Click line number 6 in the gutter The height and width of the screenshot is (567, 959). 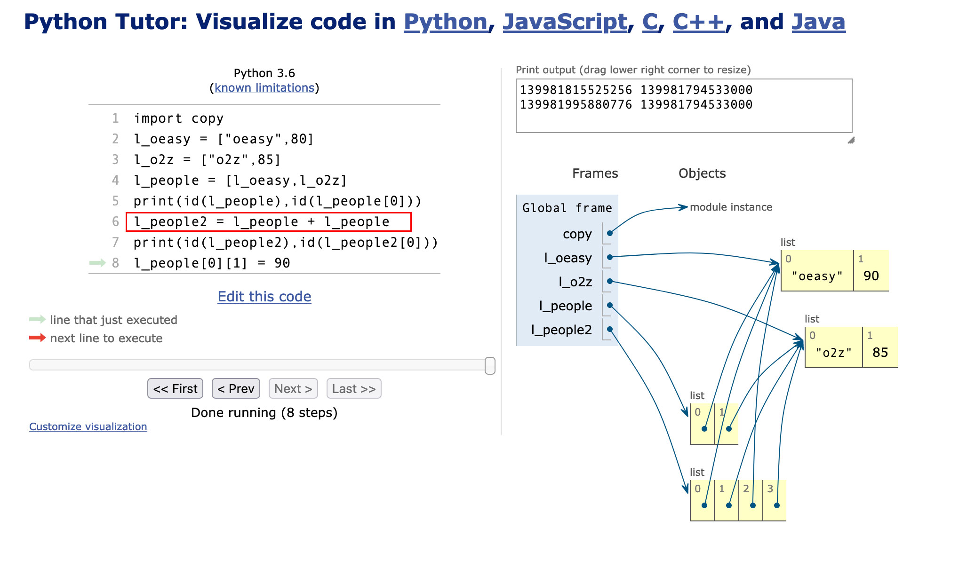click(x=115, y=222)
